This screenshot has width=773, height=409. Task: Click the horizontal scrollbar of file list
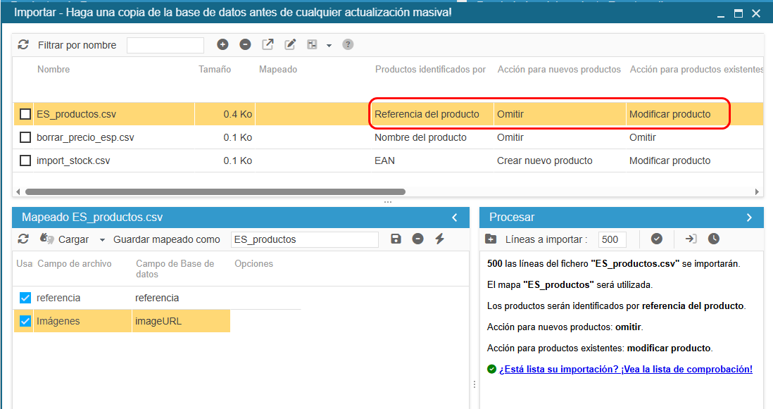(x=215, y=191)
